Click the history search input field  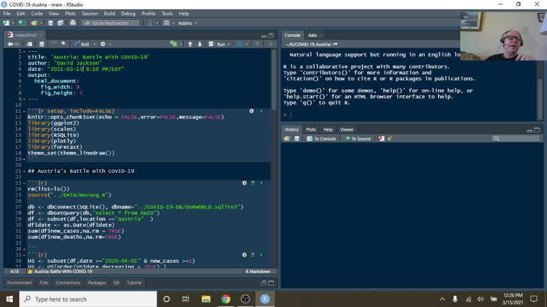pyautogui.click(x=518, y=139)
